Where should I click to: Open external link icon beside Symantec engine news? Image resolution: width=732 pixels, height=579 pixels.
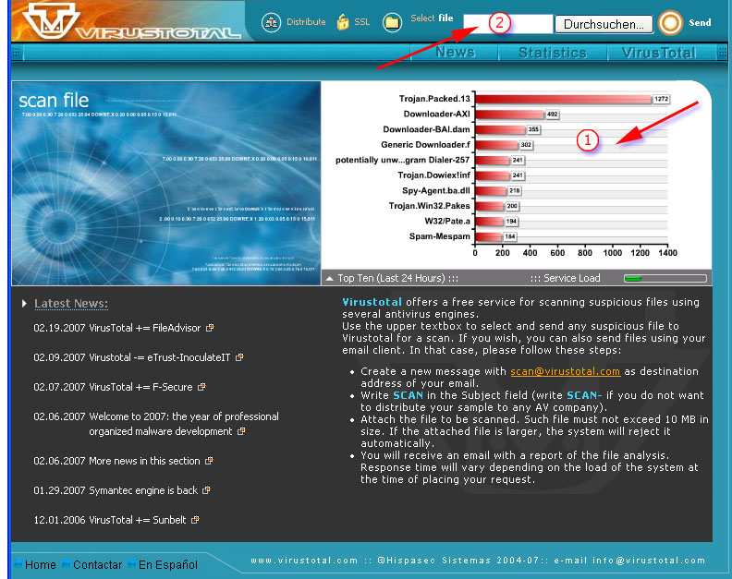pyautogui.click(x=206, y=489)
